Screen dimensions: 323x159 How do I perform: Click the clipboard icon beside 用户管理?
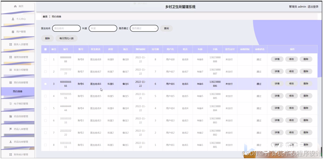(13, 32)
